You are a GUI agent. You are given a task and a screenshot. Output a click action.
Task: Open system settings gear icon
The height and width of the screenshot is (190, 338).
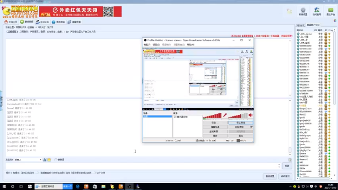(x=303, y=11)
